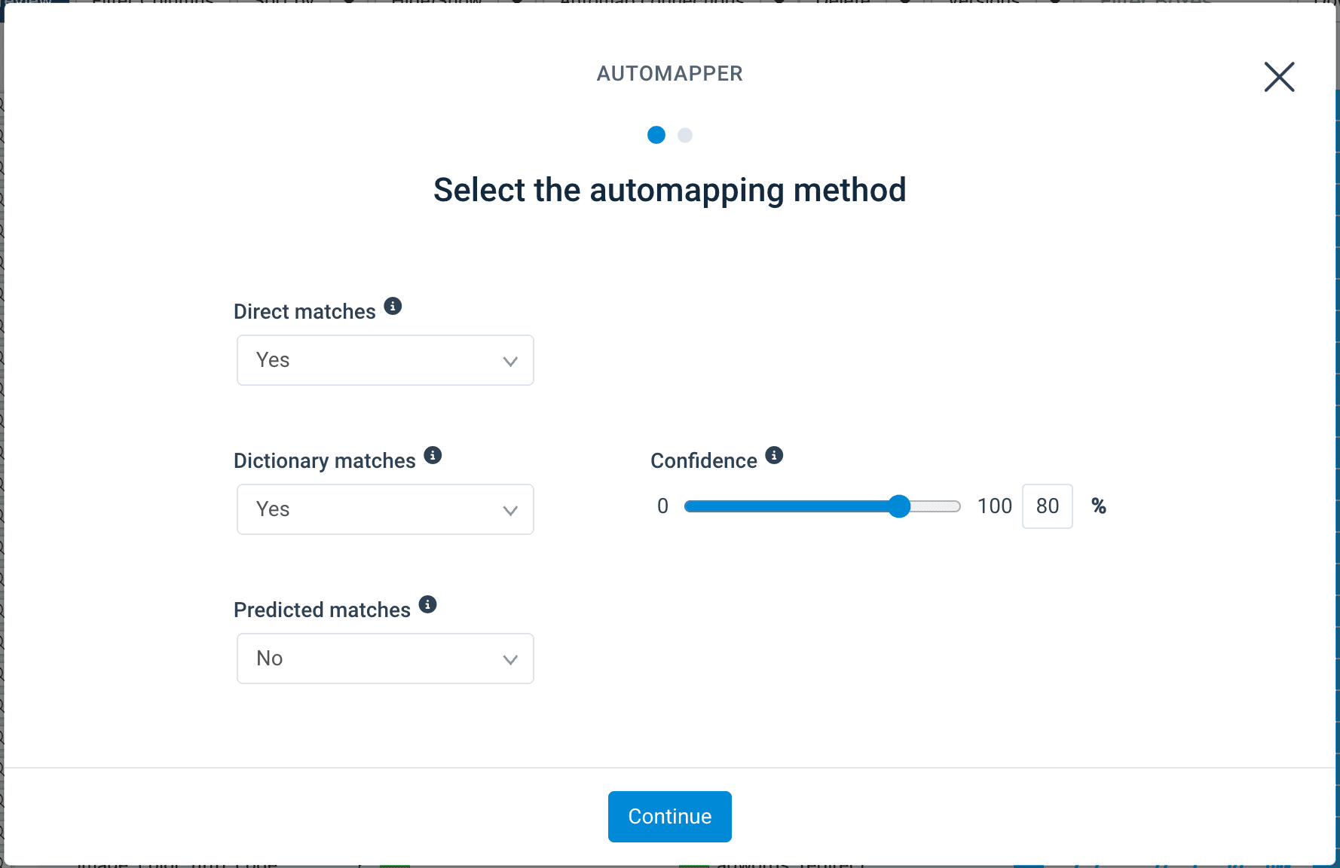This screenshot has width=1340, height=868.
Task: Click the info icon next to Confidence
Action: (774, 455)
